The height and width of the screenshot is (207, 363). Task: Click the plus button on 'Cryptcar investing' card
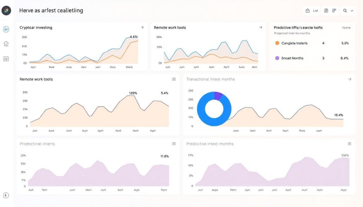[143, 27]
